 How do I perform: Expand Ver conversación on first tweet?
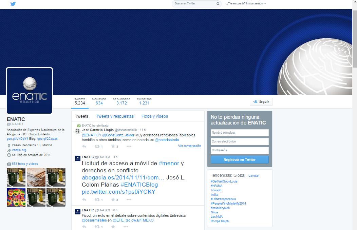point(189,146)
